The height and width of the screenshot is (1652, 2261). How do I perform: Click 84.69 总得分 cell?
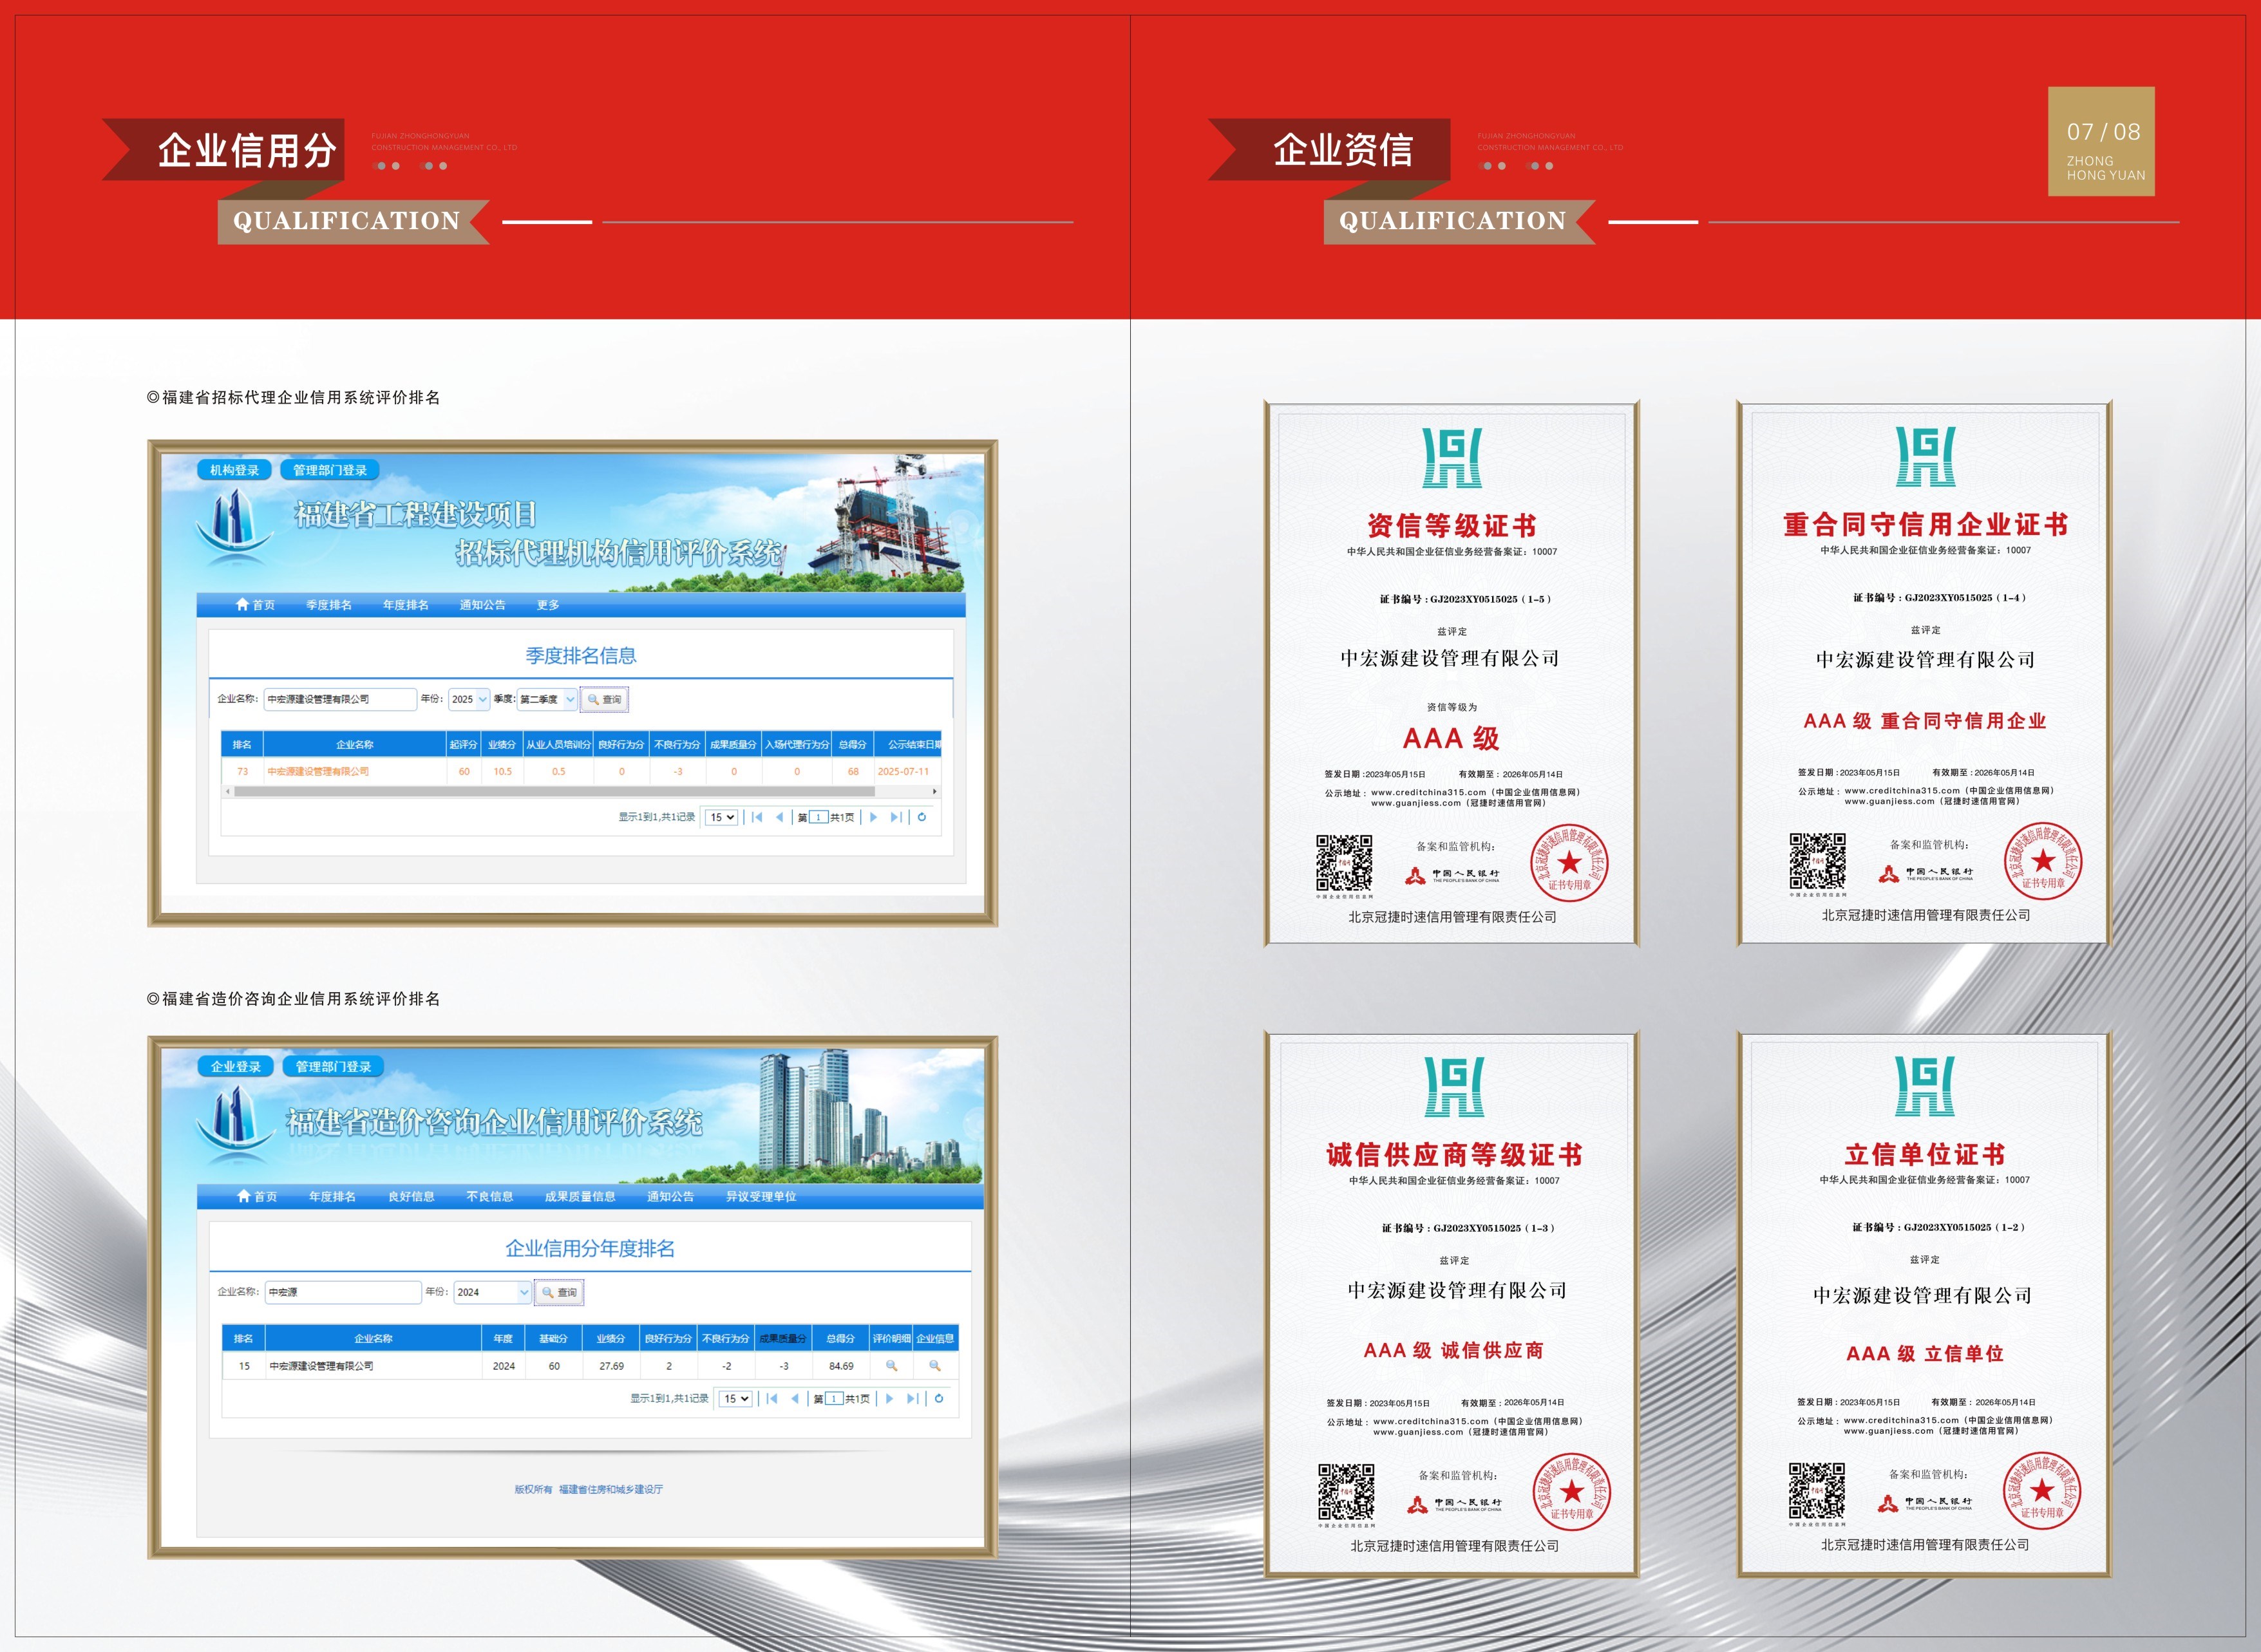tap(841, 1366)
